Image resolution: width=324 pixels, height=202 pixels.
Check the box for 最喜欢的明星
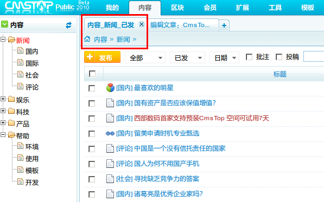click(x=92, y=88)
